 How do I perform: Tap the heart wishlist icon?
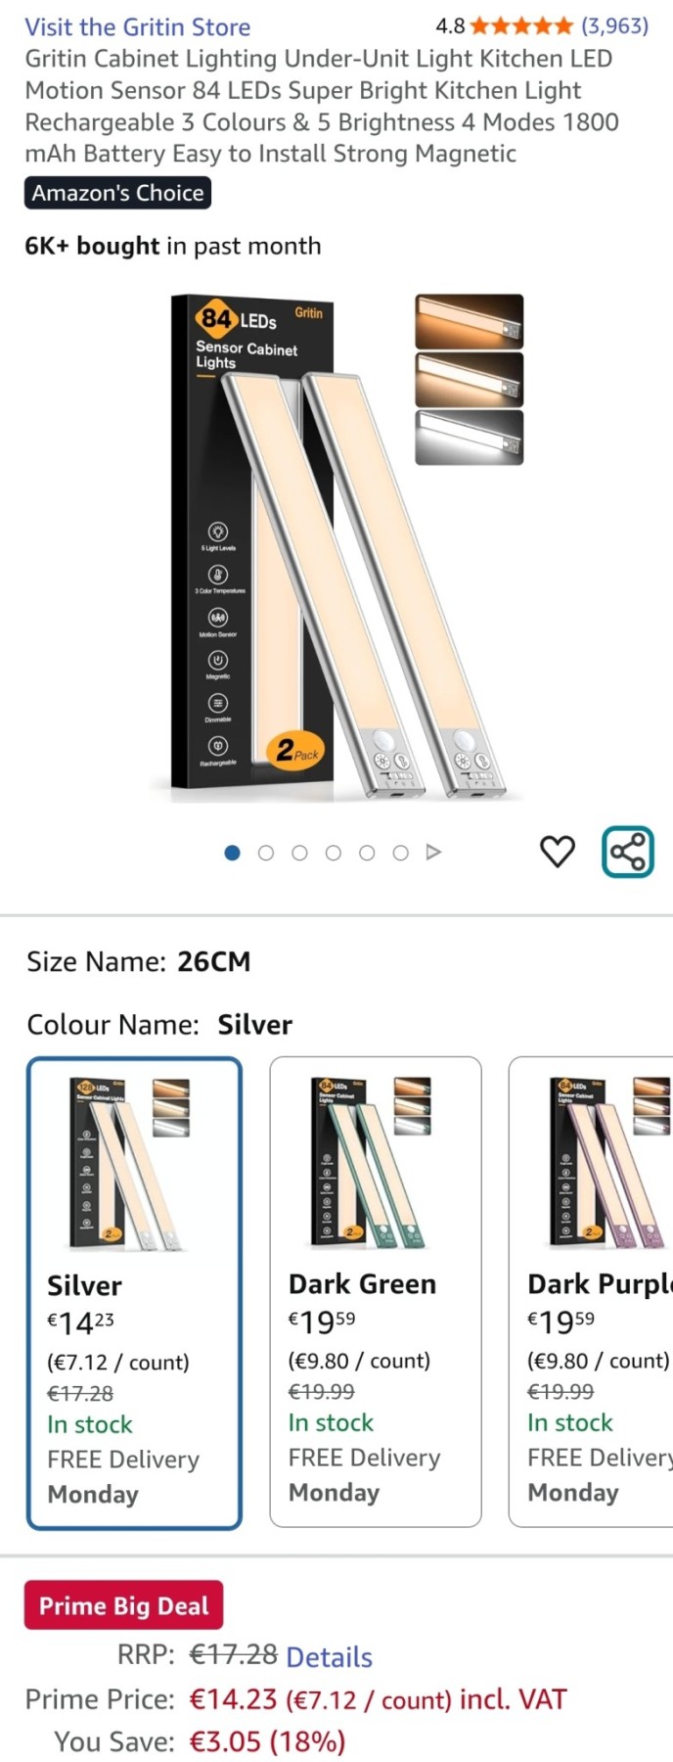558,852
